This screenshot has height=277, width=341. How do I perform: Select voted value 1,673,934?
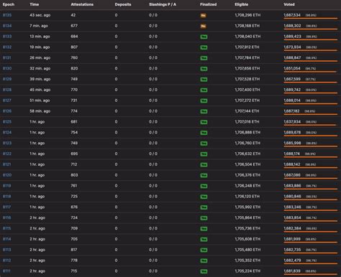292,47
